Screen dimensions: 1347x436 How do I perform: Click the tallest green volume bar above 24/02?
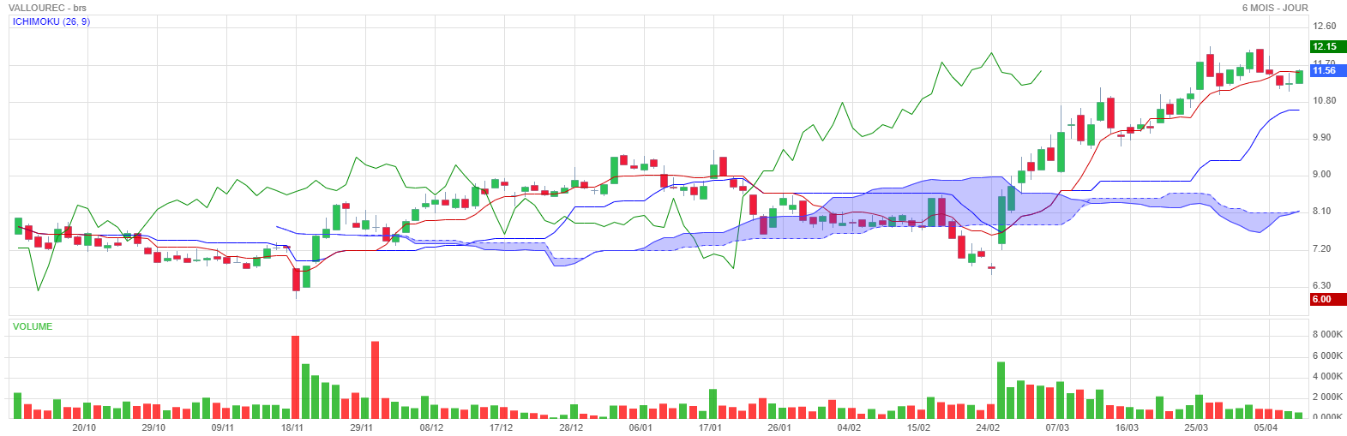tap(1001, 390)
